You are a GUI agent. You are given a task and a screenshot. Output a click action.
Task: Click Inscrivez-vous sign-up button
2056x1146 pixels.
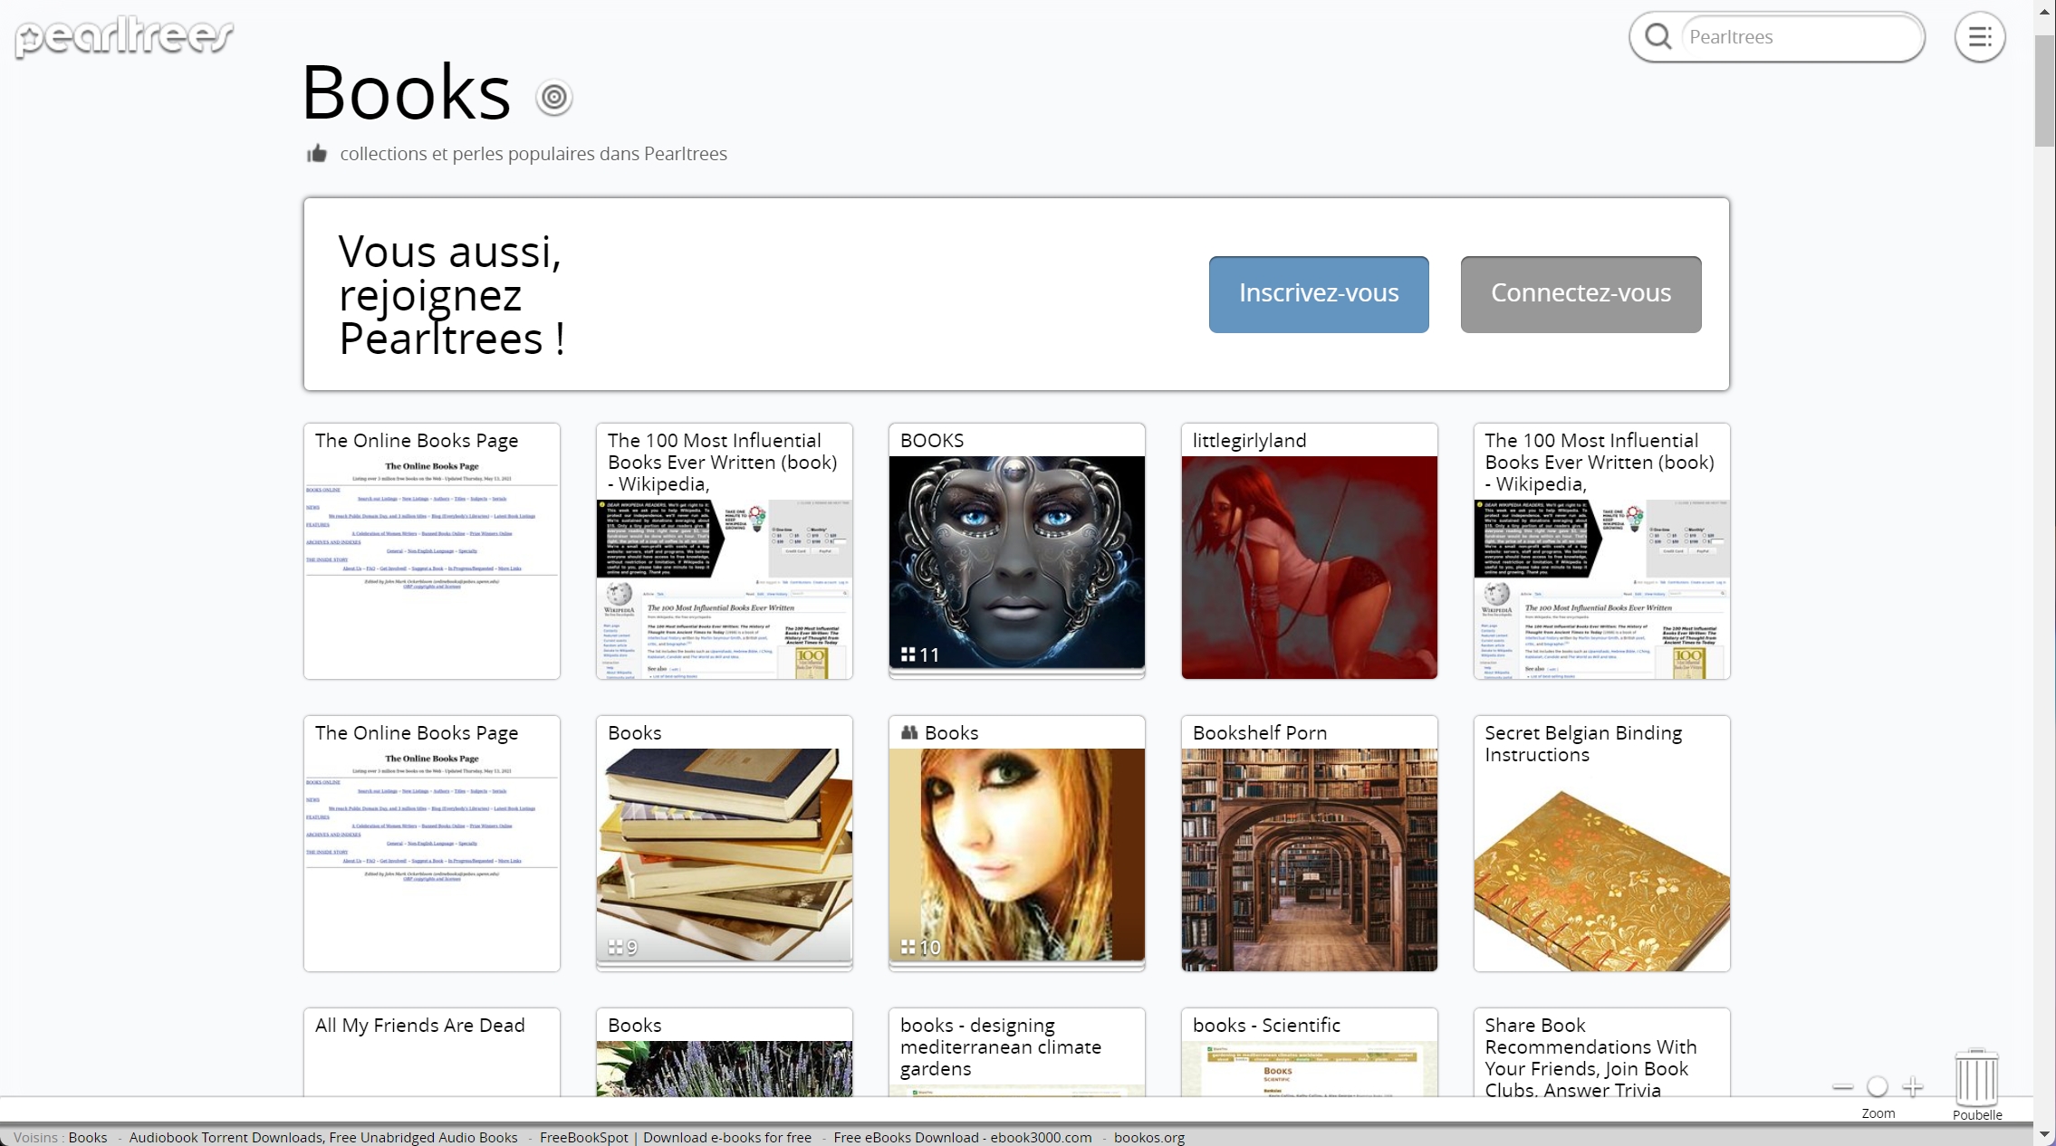click(x=1318, y=294)
